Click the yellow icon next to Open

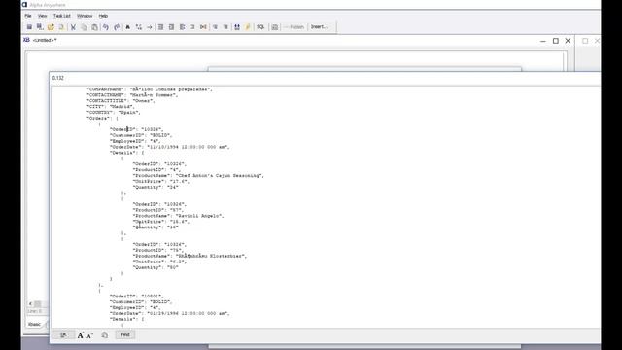click(61, 27)
